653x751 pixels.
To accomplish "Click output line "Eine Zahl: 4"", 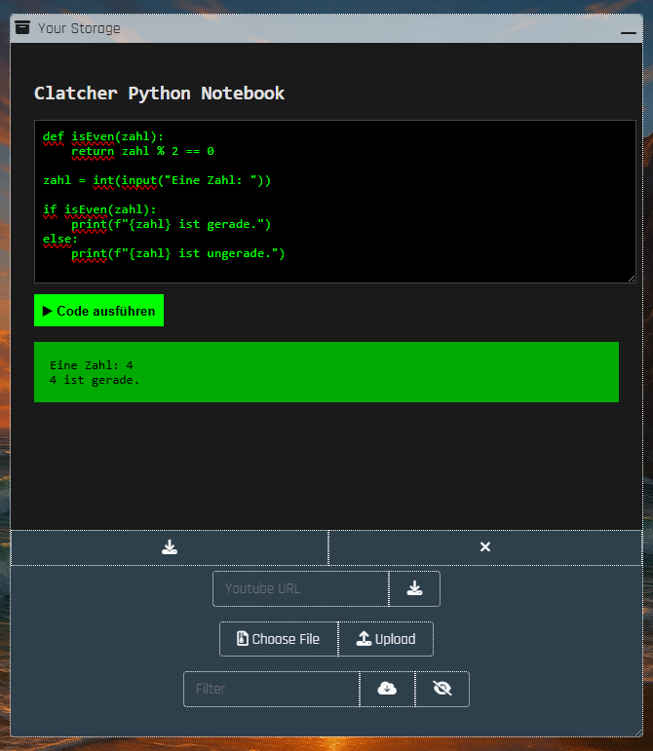I will pos(92,365).
